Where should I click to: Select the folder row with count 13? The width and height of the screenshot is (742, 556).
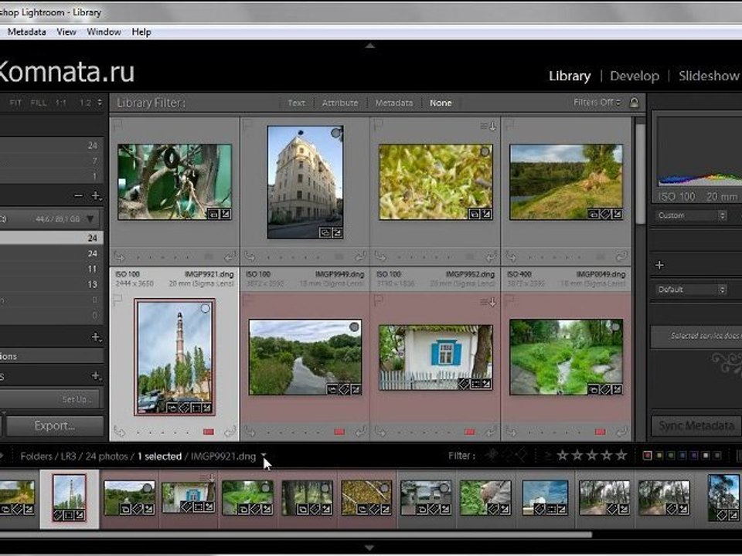click(52, 285)
